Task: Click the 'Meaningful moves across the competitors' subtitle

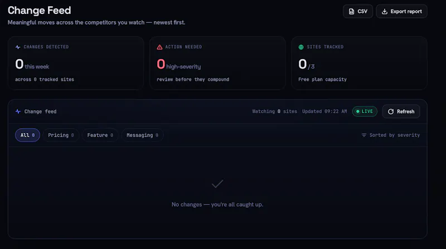Action: [96, 22]
